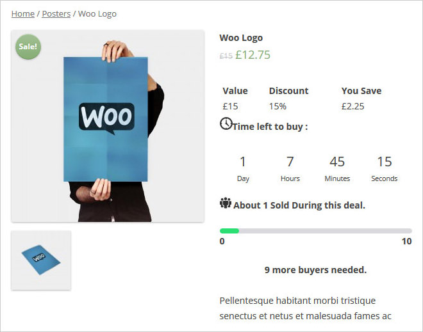
Task: Click the Woo Logo breadcrumb text
Action: click(97, 13)
